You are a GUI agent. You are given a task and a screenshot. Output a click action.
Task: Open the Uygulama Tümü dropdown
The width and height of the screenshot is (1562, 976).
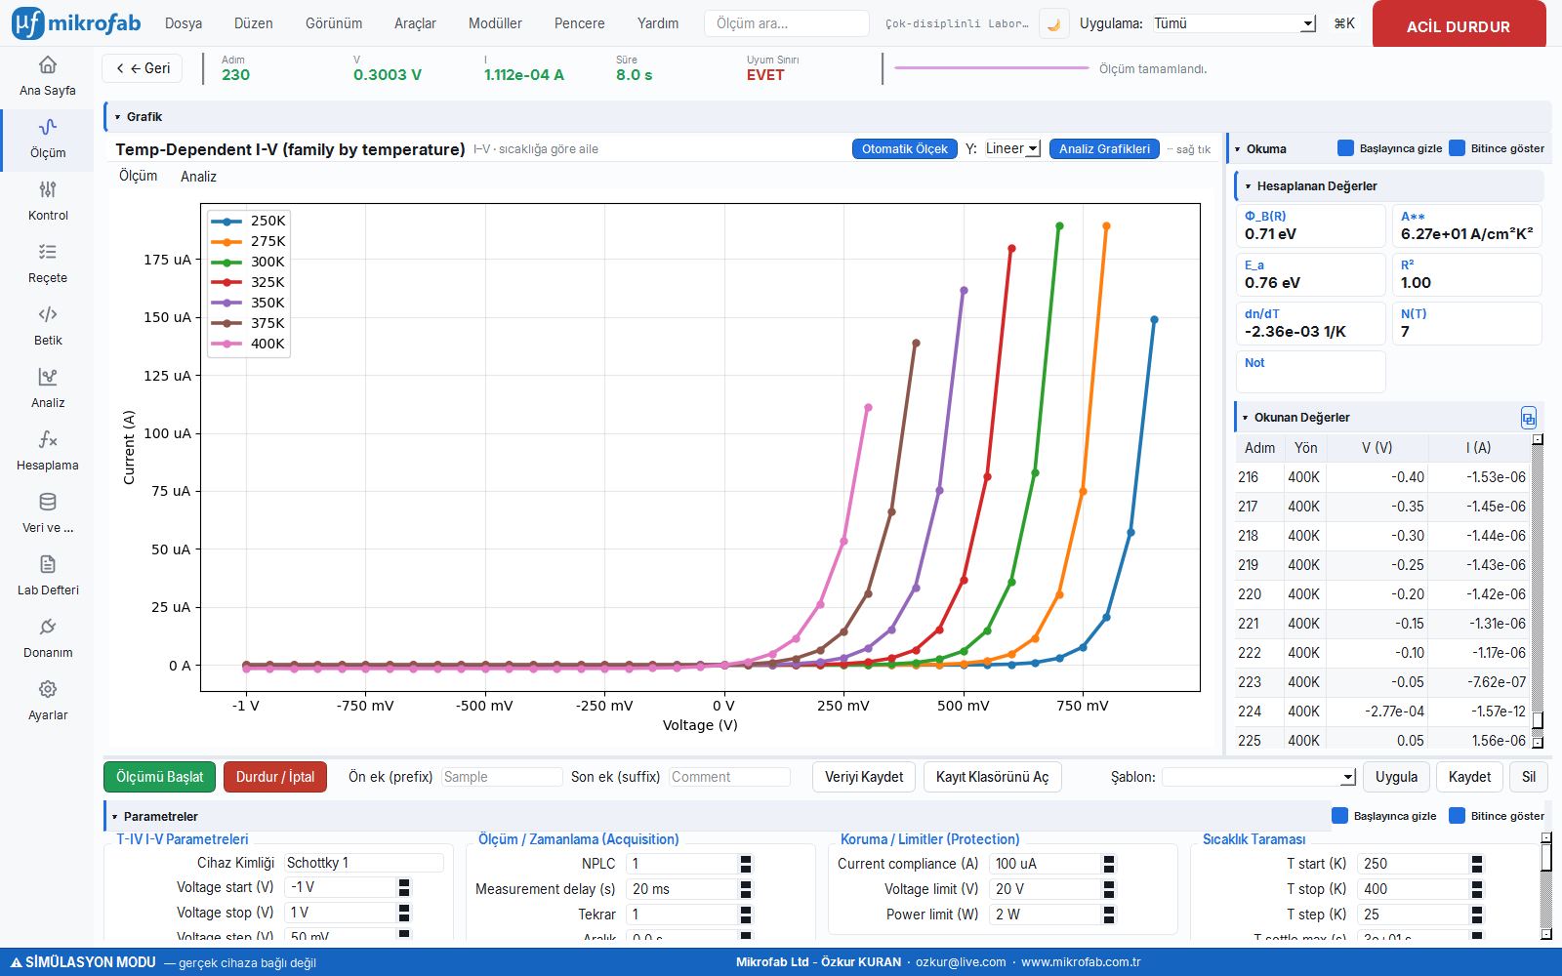1234,23
